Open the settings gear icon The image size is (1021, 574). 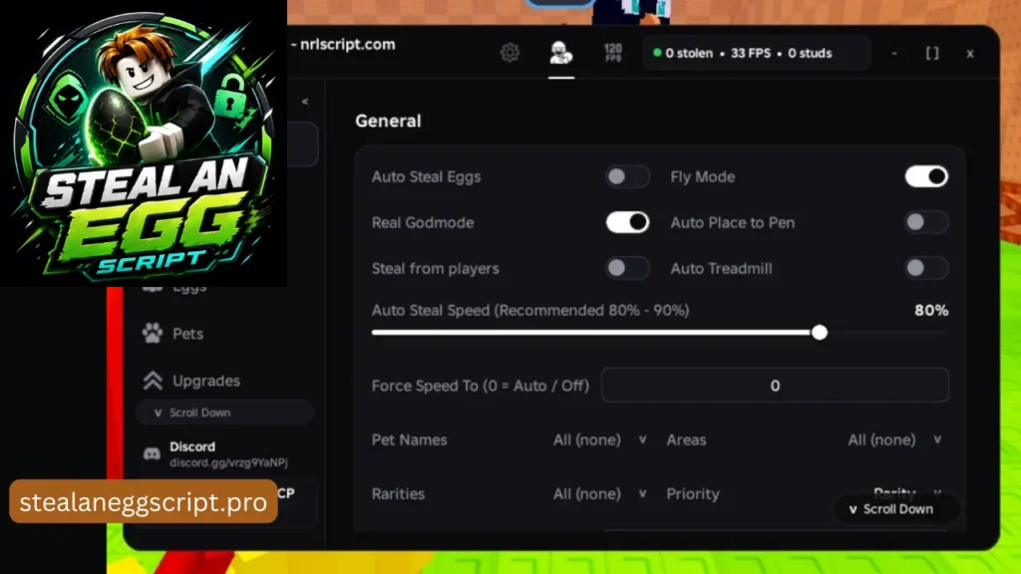(x=510, y=53)
